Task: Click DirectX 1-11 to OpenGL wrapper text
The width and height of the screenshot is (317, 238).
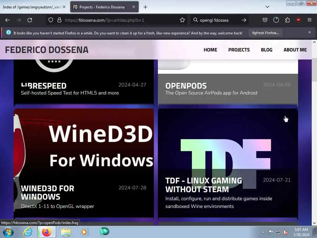Action: pos(57,206)
